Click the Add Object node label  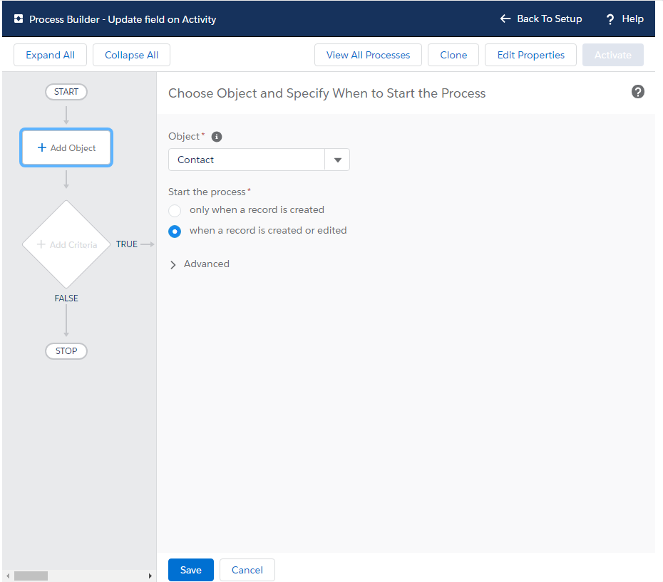click(73, 148)
